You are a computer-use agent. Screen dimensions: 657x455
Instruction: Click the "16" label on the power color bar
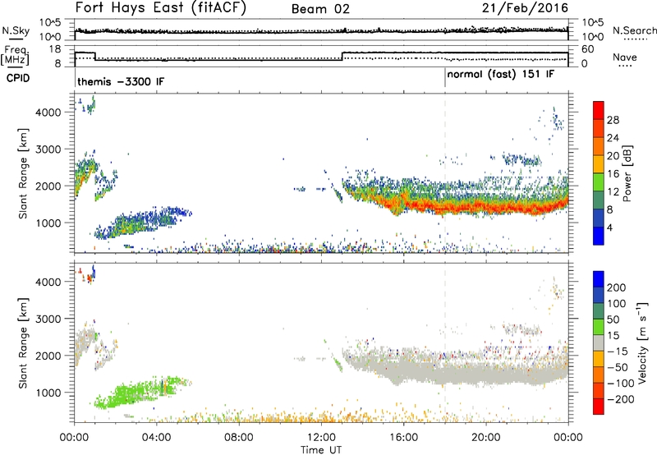pos(613,174)
